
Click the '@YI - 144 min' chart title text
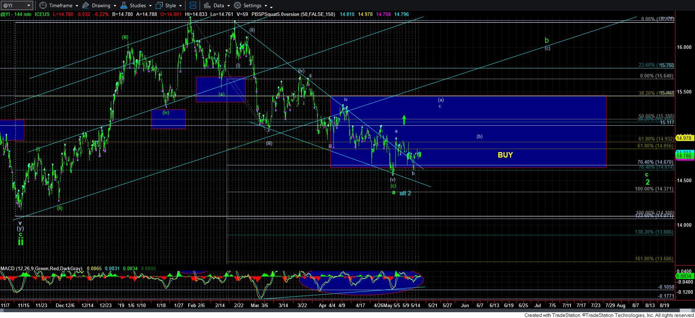16,14
